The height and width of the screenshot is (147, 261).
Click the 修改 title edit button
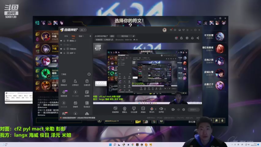tap(112, 36)
